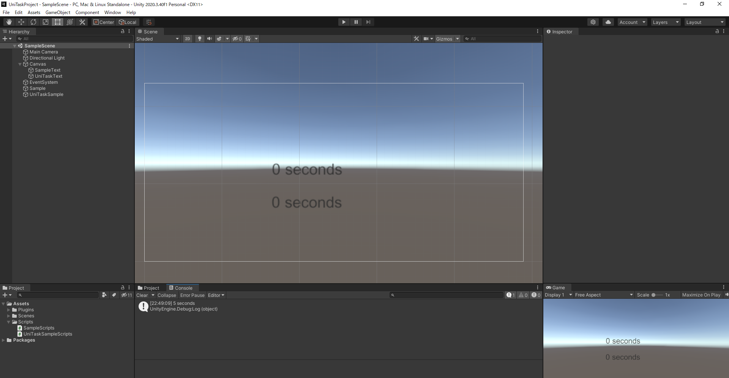This screenshot has width=729, height=378.
Task: Click the Clear button in the Console
Action: pyautogui.click(x=142, y=295)
